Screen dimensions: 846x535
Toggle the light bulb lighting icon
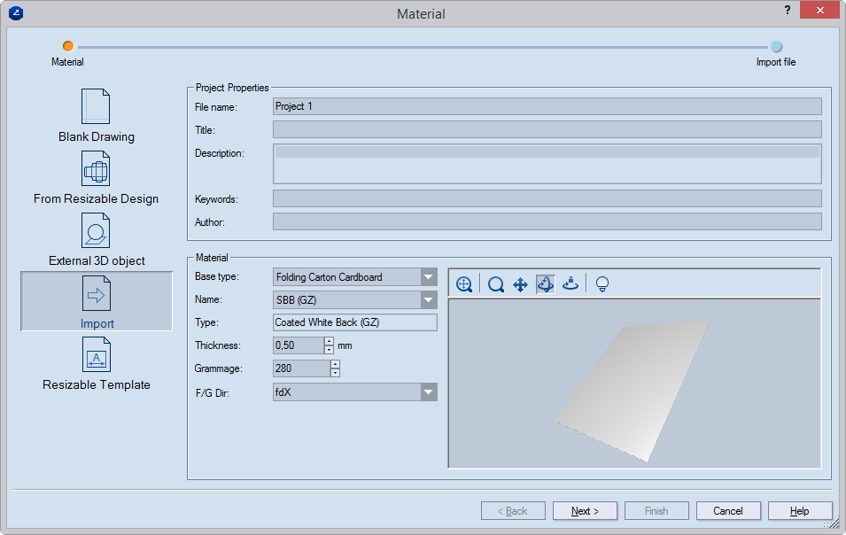click(602, 284)
